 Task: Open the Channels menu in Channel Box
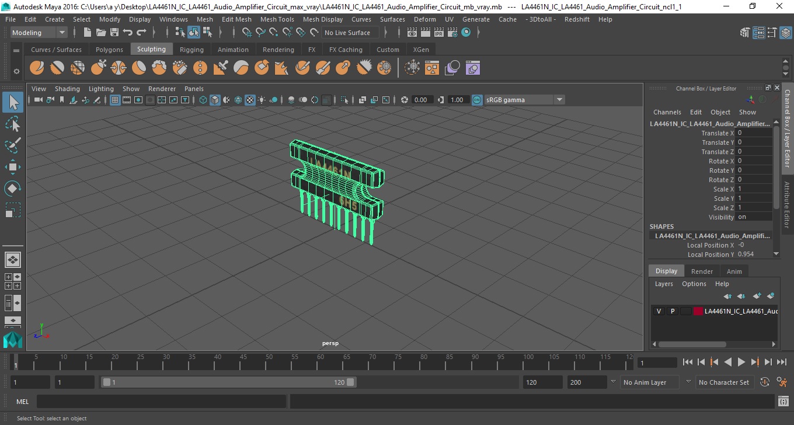point(667,112)
